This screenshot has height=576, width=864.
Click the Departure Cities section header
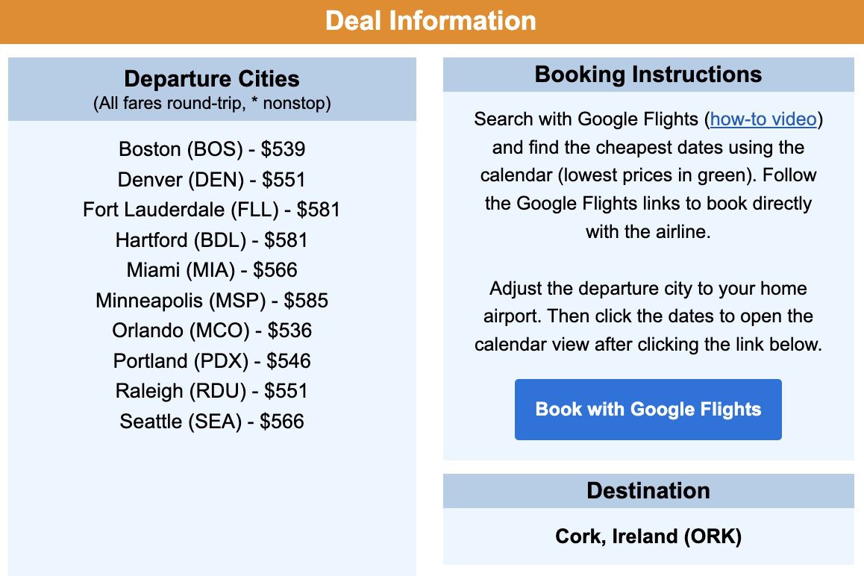tap(211, 78)
